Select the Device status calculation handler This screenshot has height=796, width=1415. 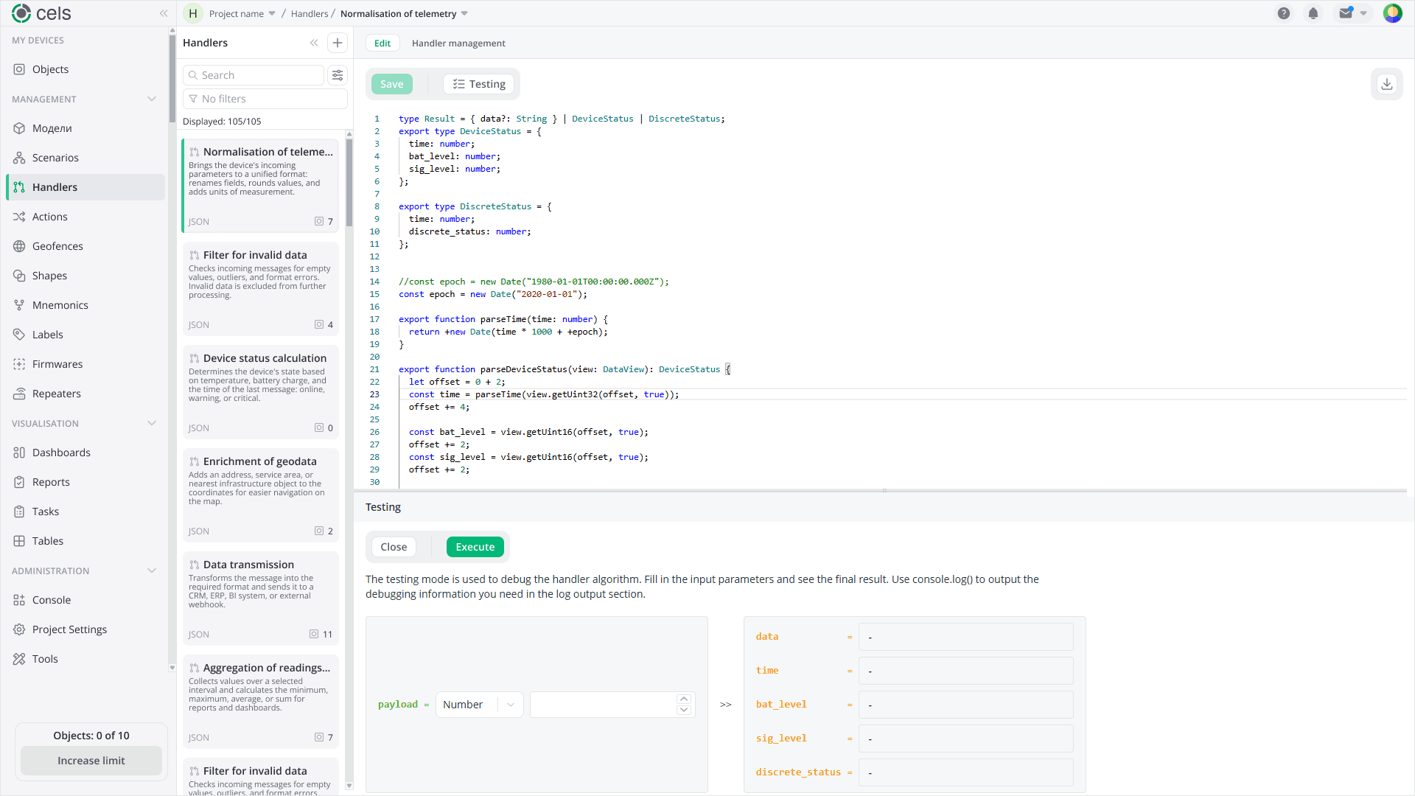click(x=261, y=392)
